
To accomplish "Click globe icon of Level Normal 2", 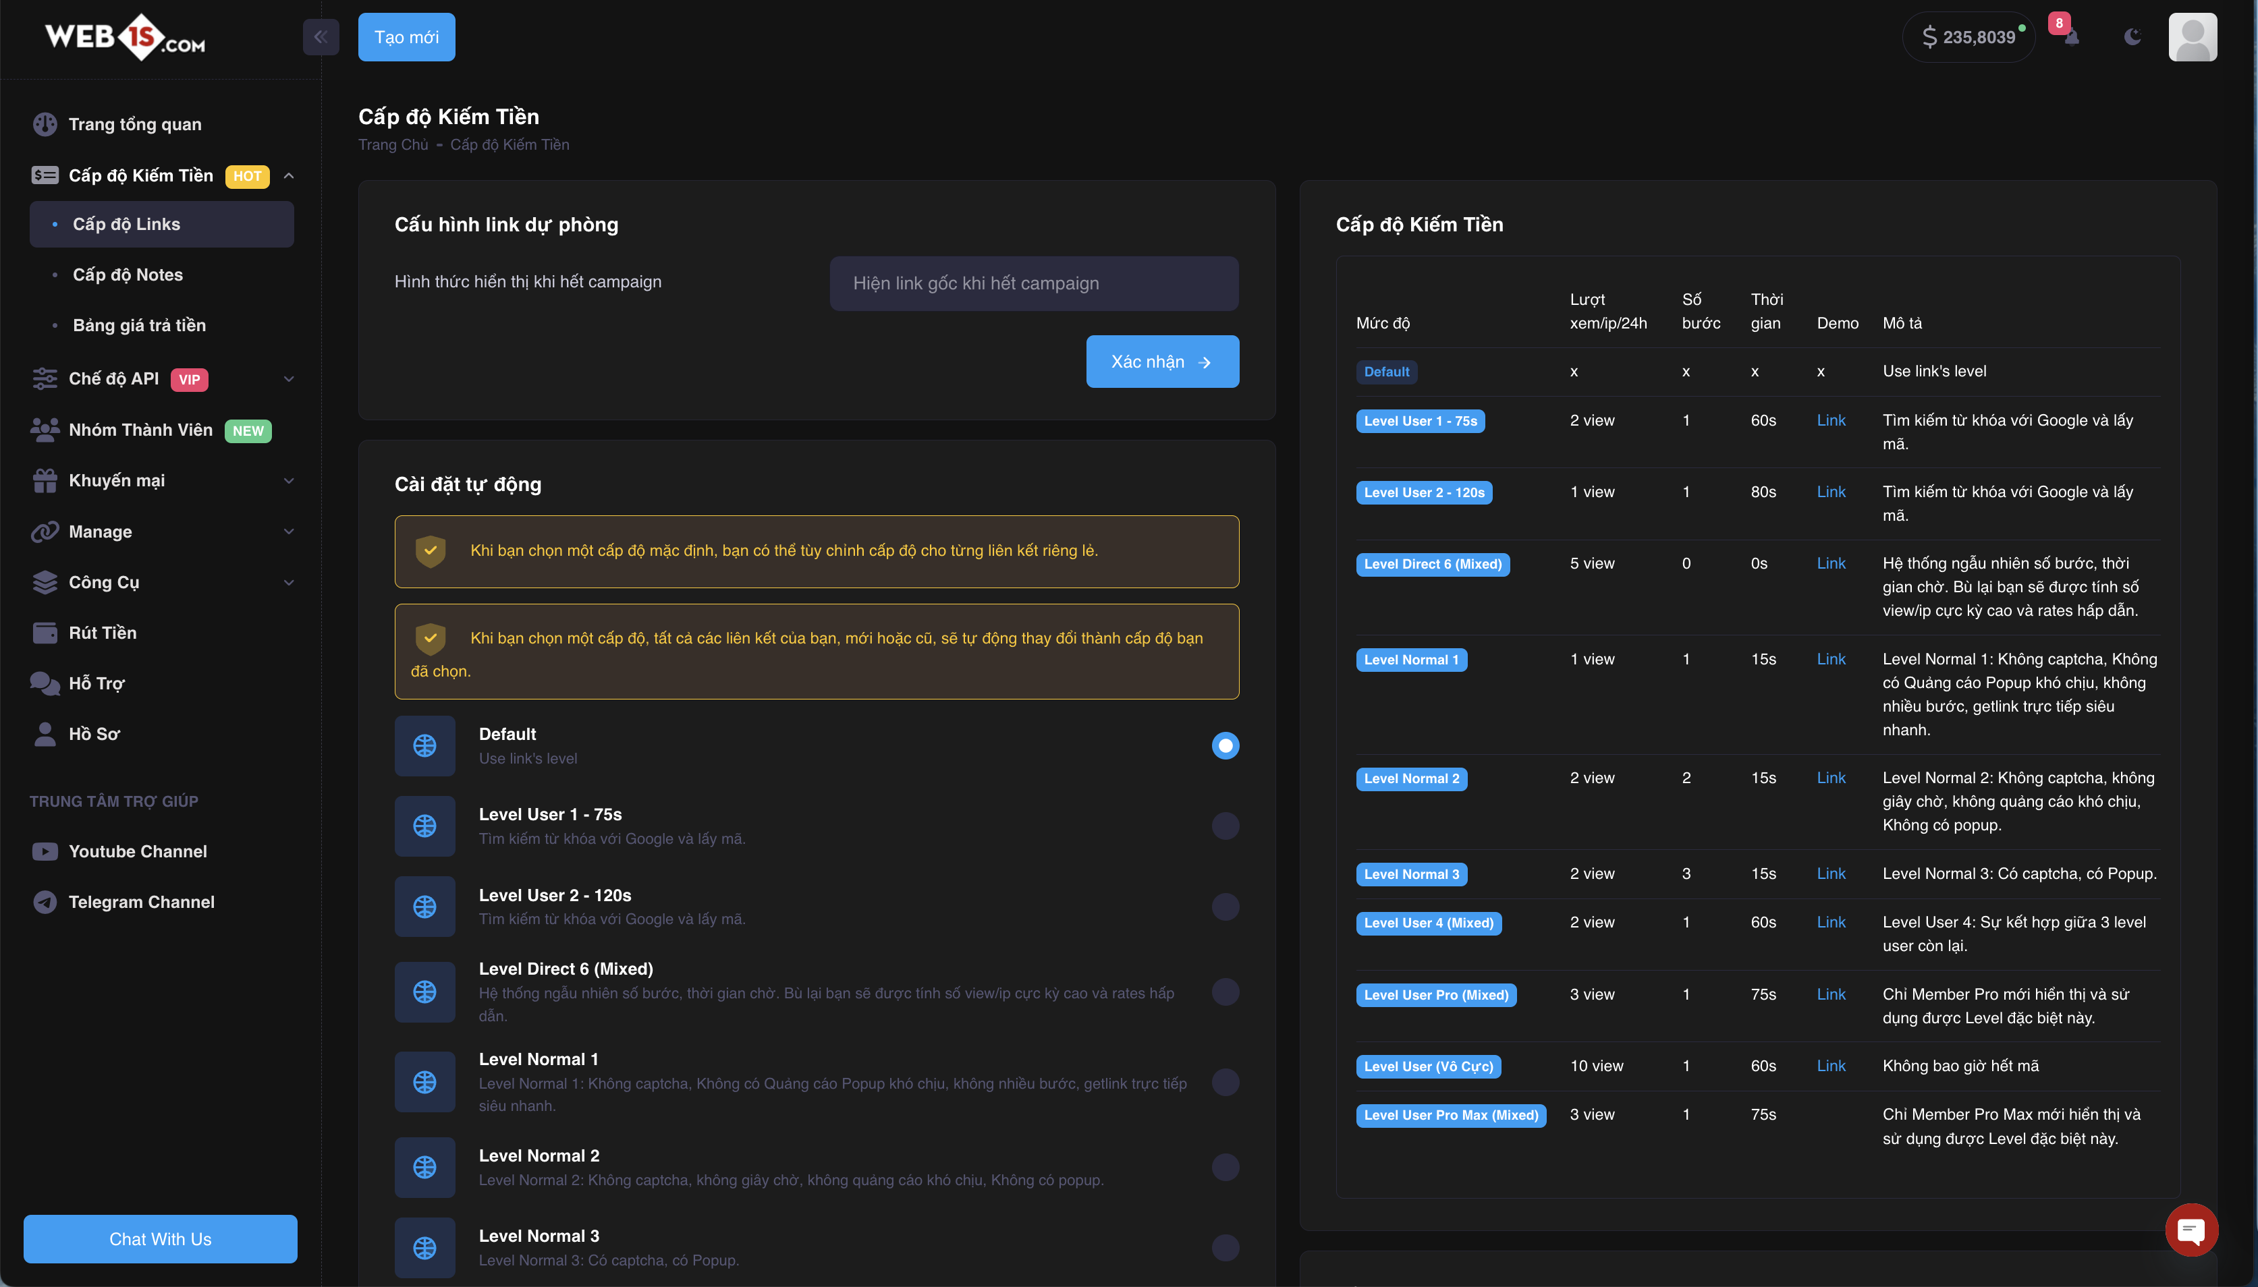I will point(425,1168).
